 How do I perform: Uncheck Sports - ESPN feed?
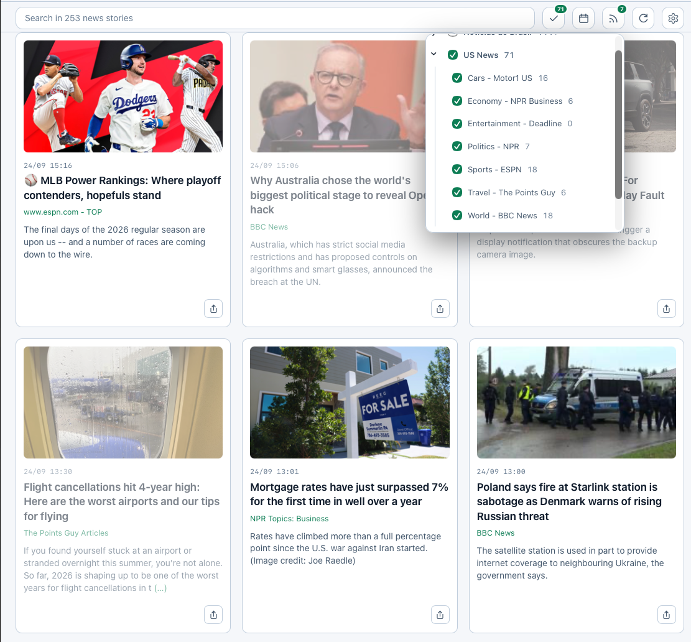point(457,170)
